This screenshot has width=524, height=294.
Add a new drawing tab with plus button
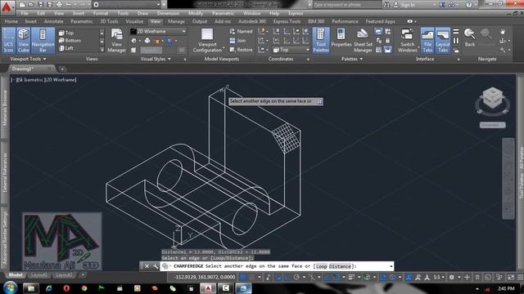coord(62,69)
